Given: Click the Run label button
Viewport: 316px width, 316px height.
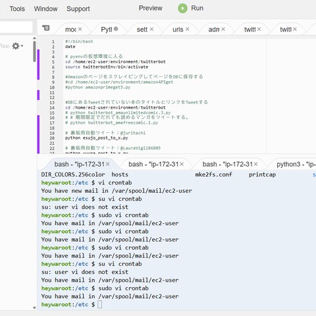Looking at the screenshot, I should (197, 8).
